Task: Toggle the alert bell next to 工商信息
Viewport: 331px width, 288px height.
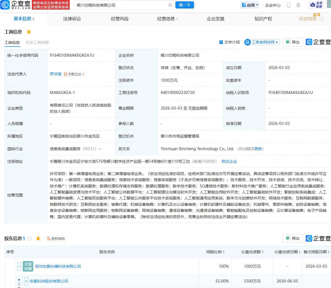Action: click(x=29, y=32)
